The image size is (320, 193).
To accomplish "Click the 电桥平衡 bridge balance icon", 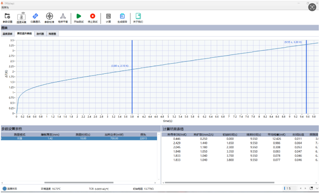I will (63, 18).
